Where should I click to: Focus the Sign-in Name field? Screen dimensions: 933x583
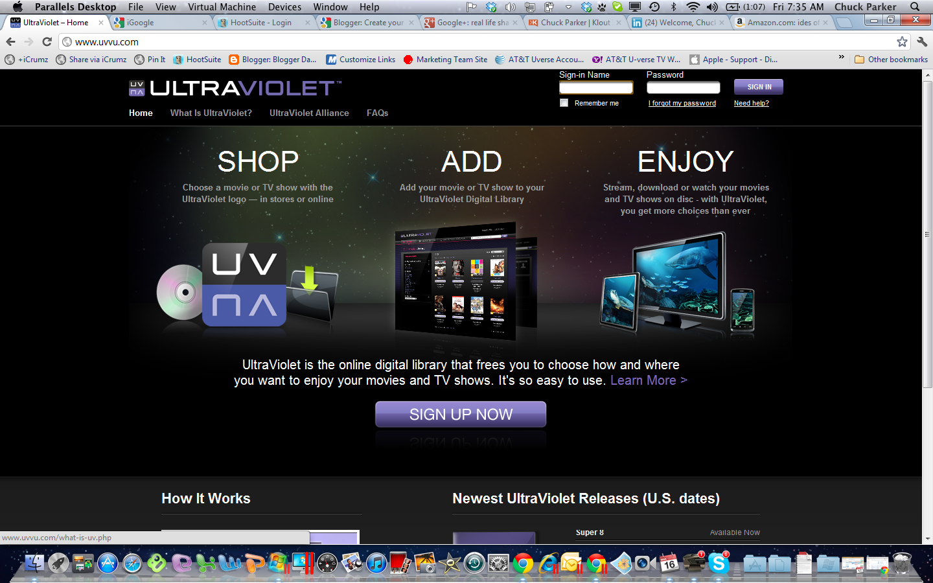[x=596, y=87]
